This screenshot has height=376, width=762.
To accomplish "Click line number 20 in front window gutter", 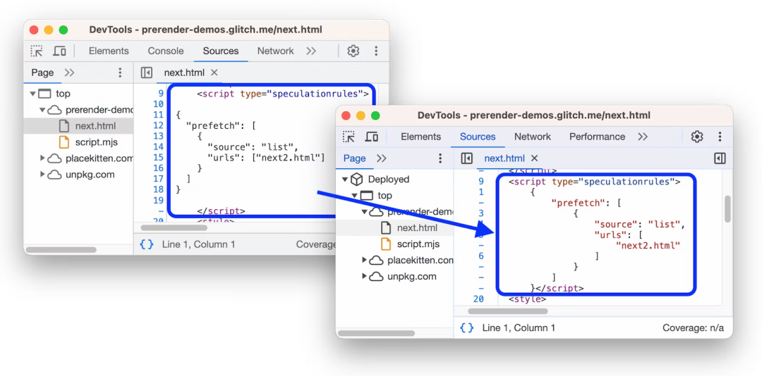I will coord(478,299).
